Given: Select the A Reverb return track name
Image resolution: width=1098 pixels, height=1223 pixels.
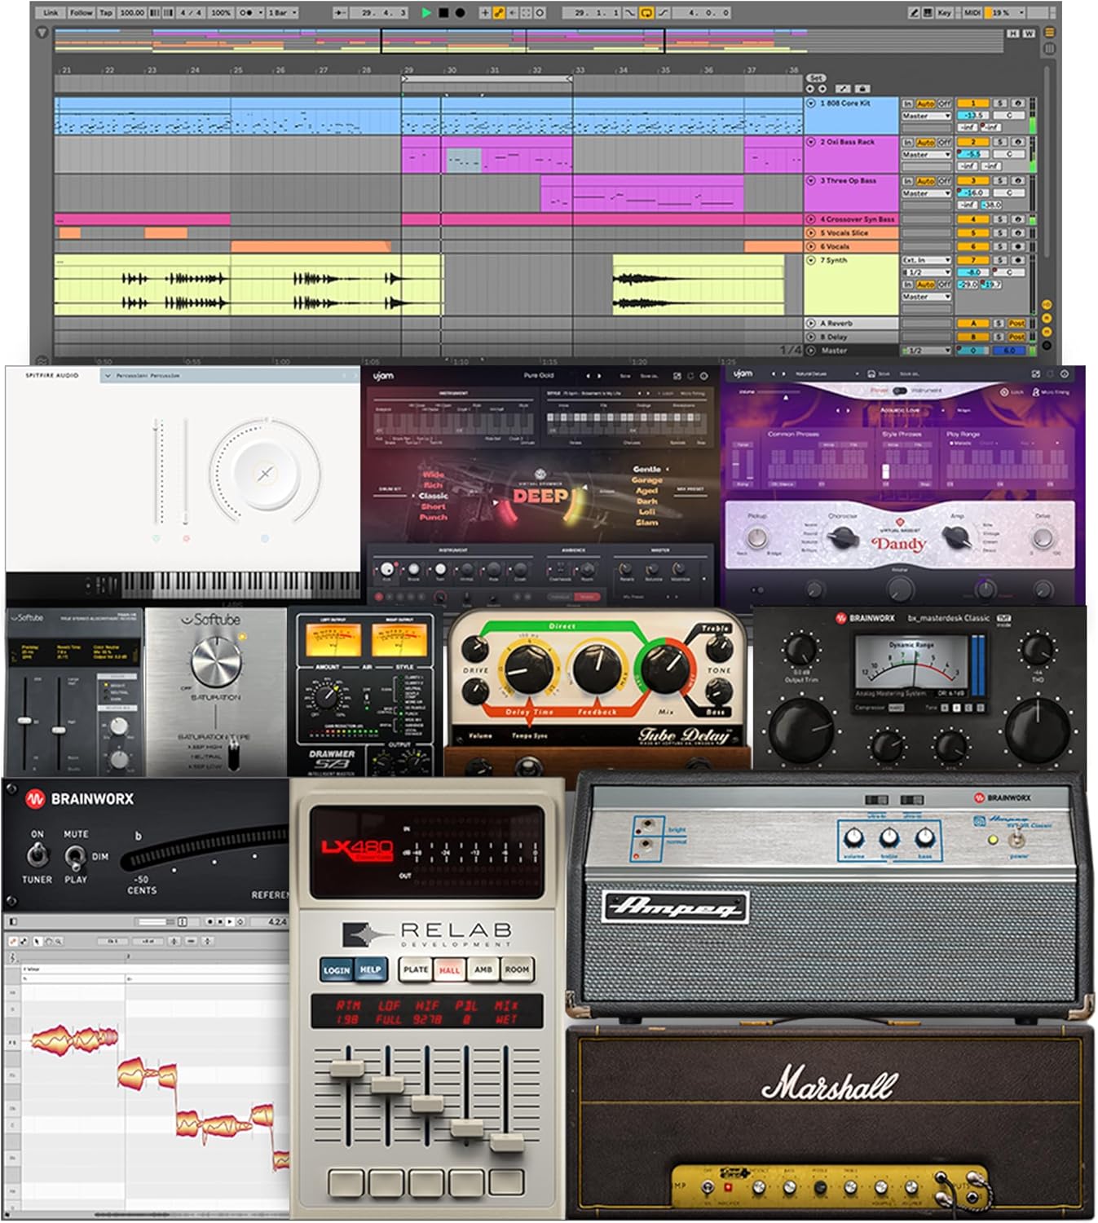Looking at the screenshot, I should 836,323.
